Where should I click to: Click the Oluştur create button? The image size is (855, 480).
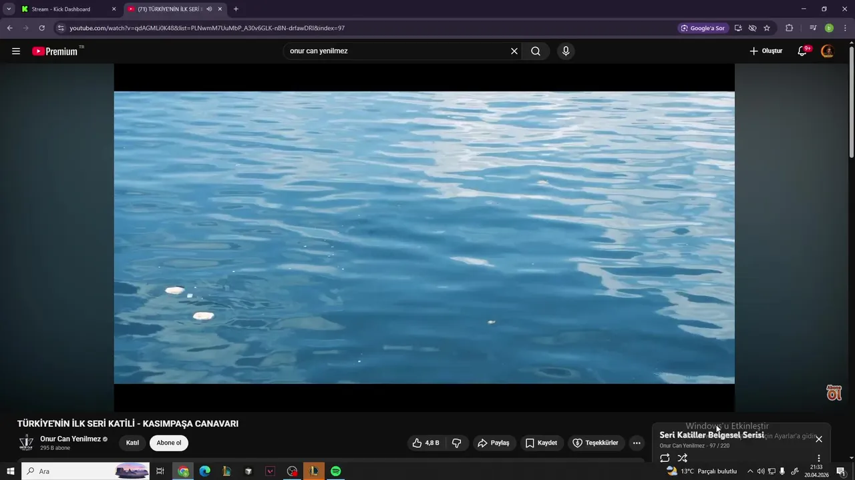coord(765,51)
